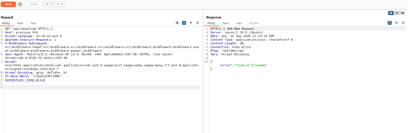Switch Response view to Hex tab
The height and width of the screenshot is (133, 408).
pos(239,23)
